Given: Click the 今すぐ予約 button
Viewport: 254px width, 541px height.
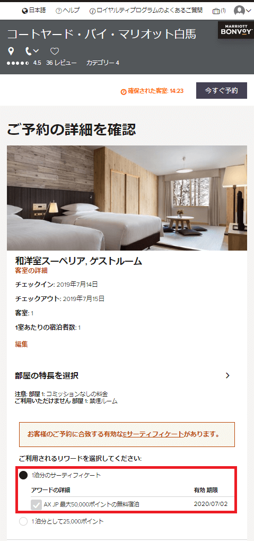Looking at the screenshot, I should point(222,91).
